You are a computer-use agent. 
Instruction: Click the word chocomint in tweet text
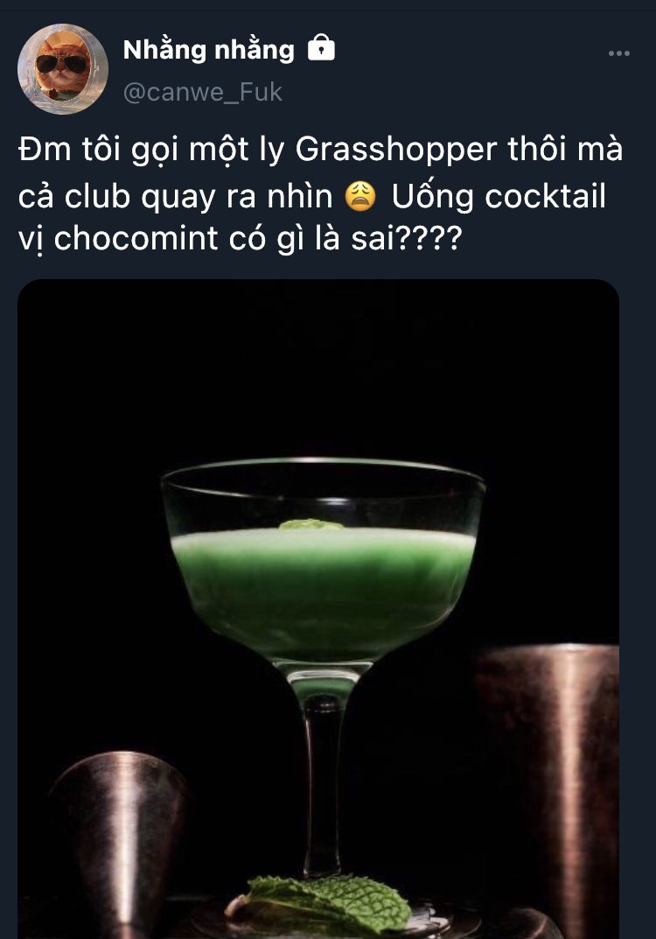click(136, 238)
